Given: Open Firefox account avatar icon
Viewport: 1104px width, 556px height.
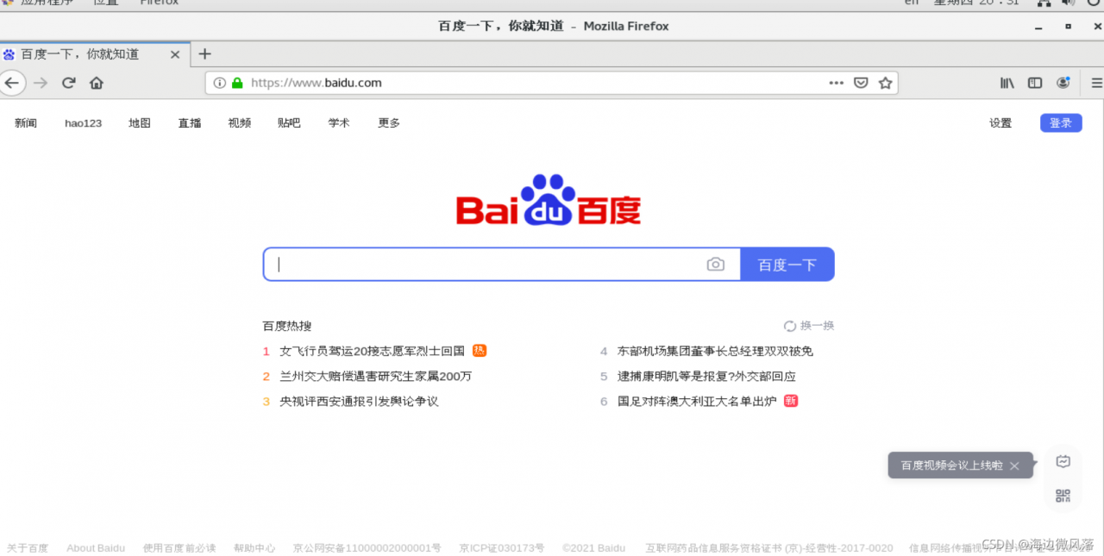Looking at the screenshot, I should (1063, 83).
